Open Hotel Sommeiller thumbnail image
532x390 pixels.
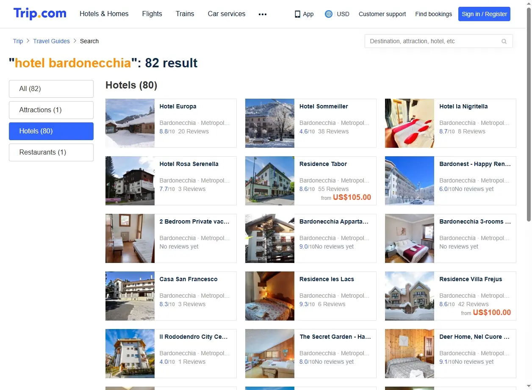pos(270,123)
